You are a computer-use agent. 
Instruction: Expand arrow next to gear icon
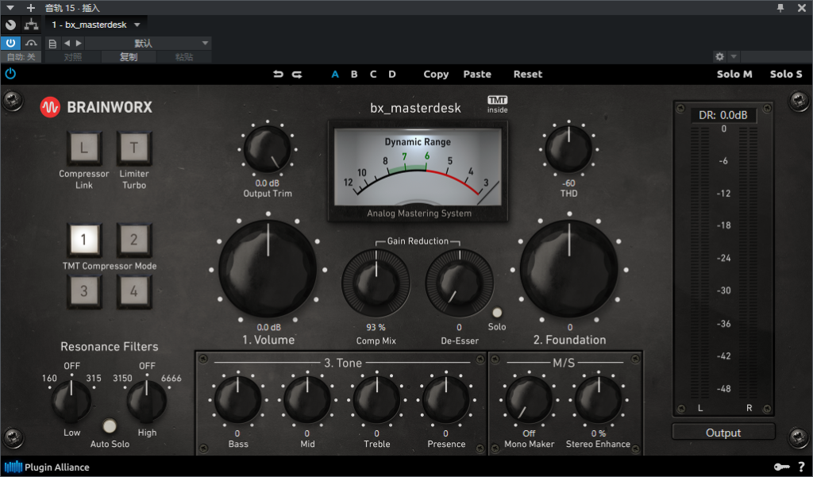point(733,56)
